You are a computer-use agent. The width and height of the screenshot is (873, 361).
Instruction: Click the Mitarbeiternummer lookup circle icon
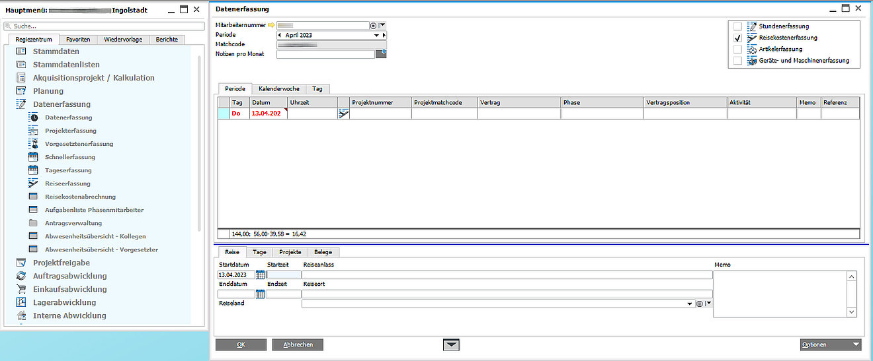[x=374, y=25]
